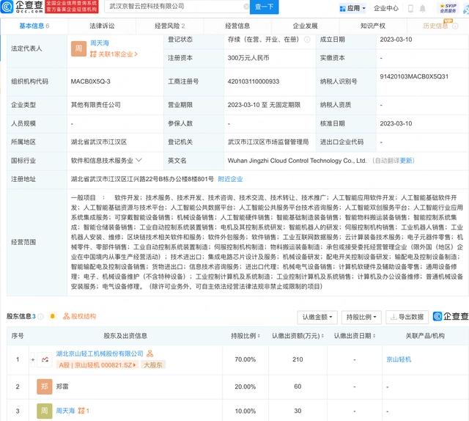Click the 查一下 search button
Viewport: 469px width, 421px height.
tap(264, 7)
